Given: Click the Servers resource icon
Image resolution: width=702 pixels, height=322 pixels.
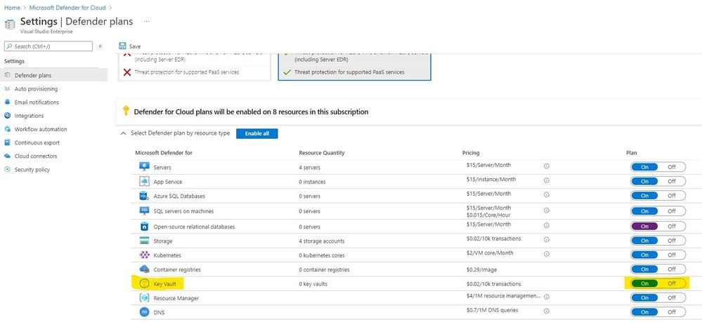Looking at the screenshot, I should click(x=144, y=167).
